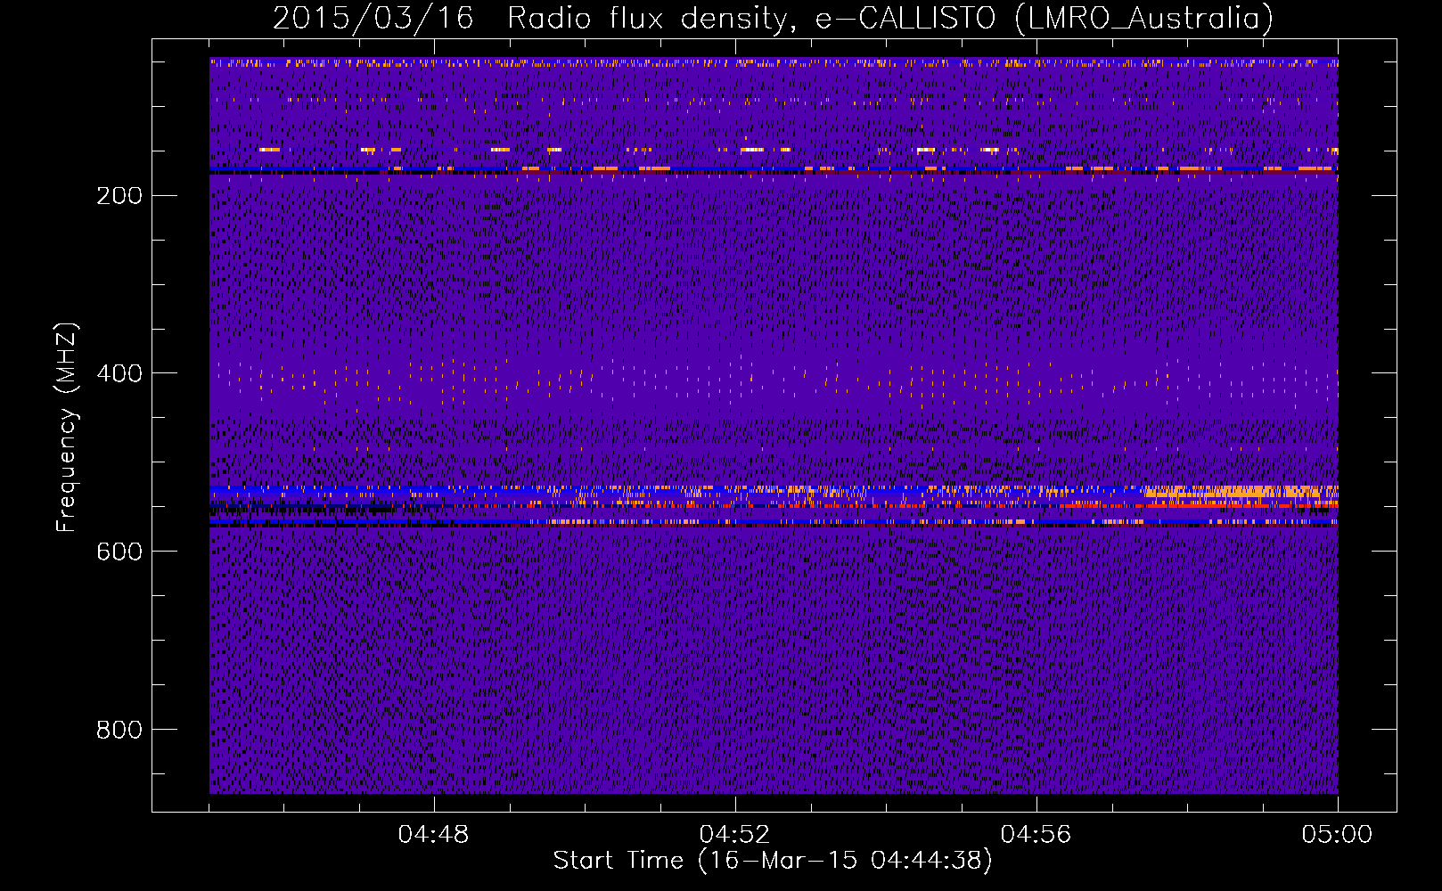Click the '05:00' time tick label
The width and height of the screenshot is (1442, 891).
pos(1337,835)
